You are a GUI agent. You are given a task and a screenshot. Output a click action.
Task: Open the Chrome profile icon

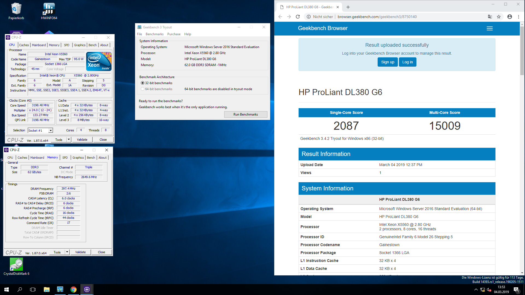tap(510, 17)
